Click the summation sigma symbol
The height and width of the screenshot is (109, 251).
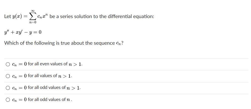(33, 16)
